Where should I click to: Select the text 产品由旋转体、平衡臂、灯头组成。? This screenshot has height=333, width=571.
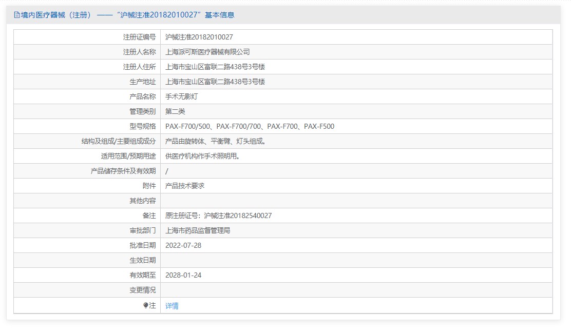click(216, 142)
